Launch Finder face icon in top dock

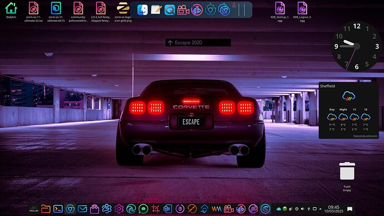click(142, 10)
